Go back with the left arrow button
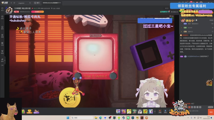Viewport: 214px width, 120px height. [11, 3]
